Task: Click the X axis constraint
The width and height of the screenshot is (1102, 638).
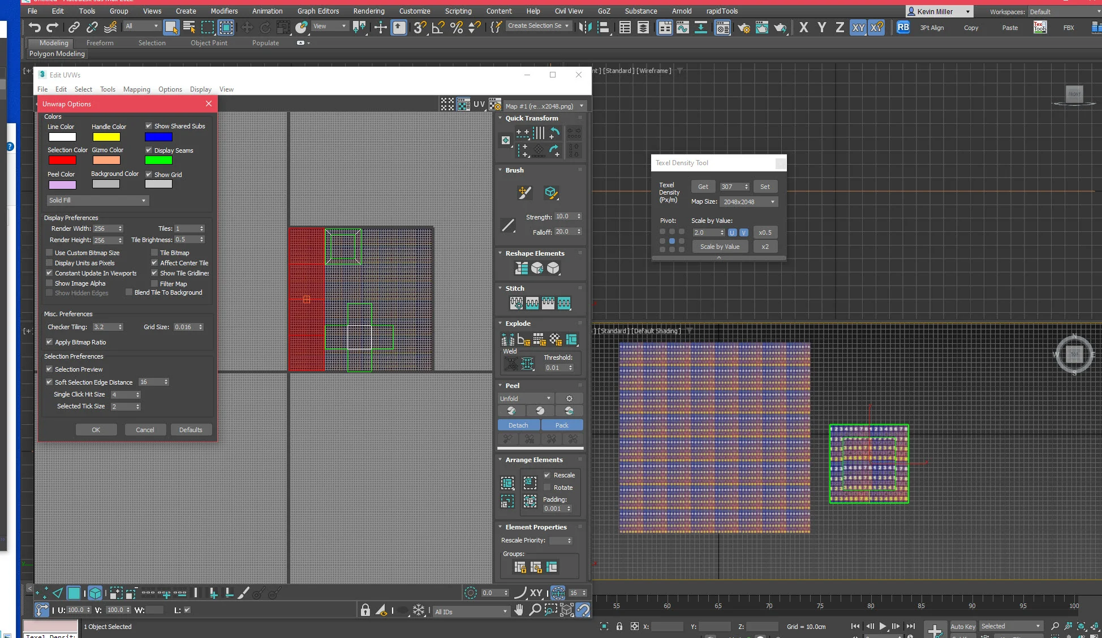Action: tap(804, 27)
